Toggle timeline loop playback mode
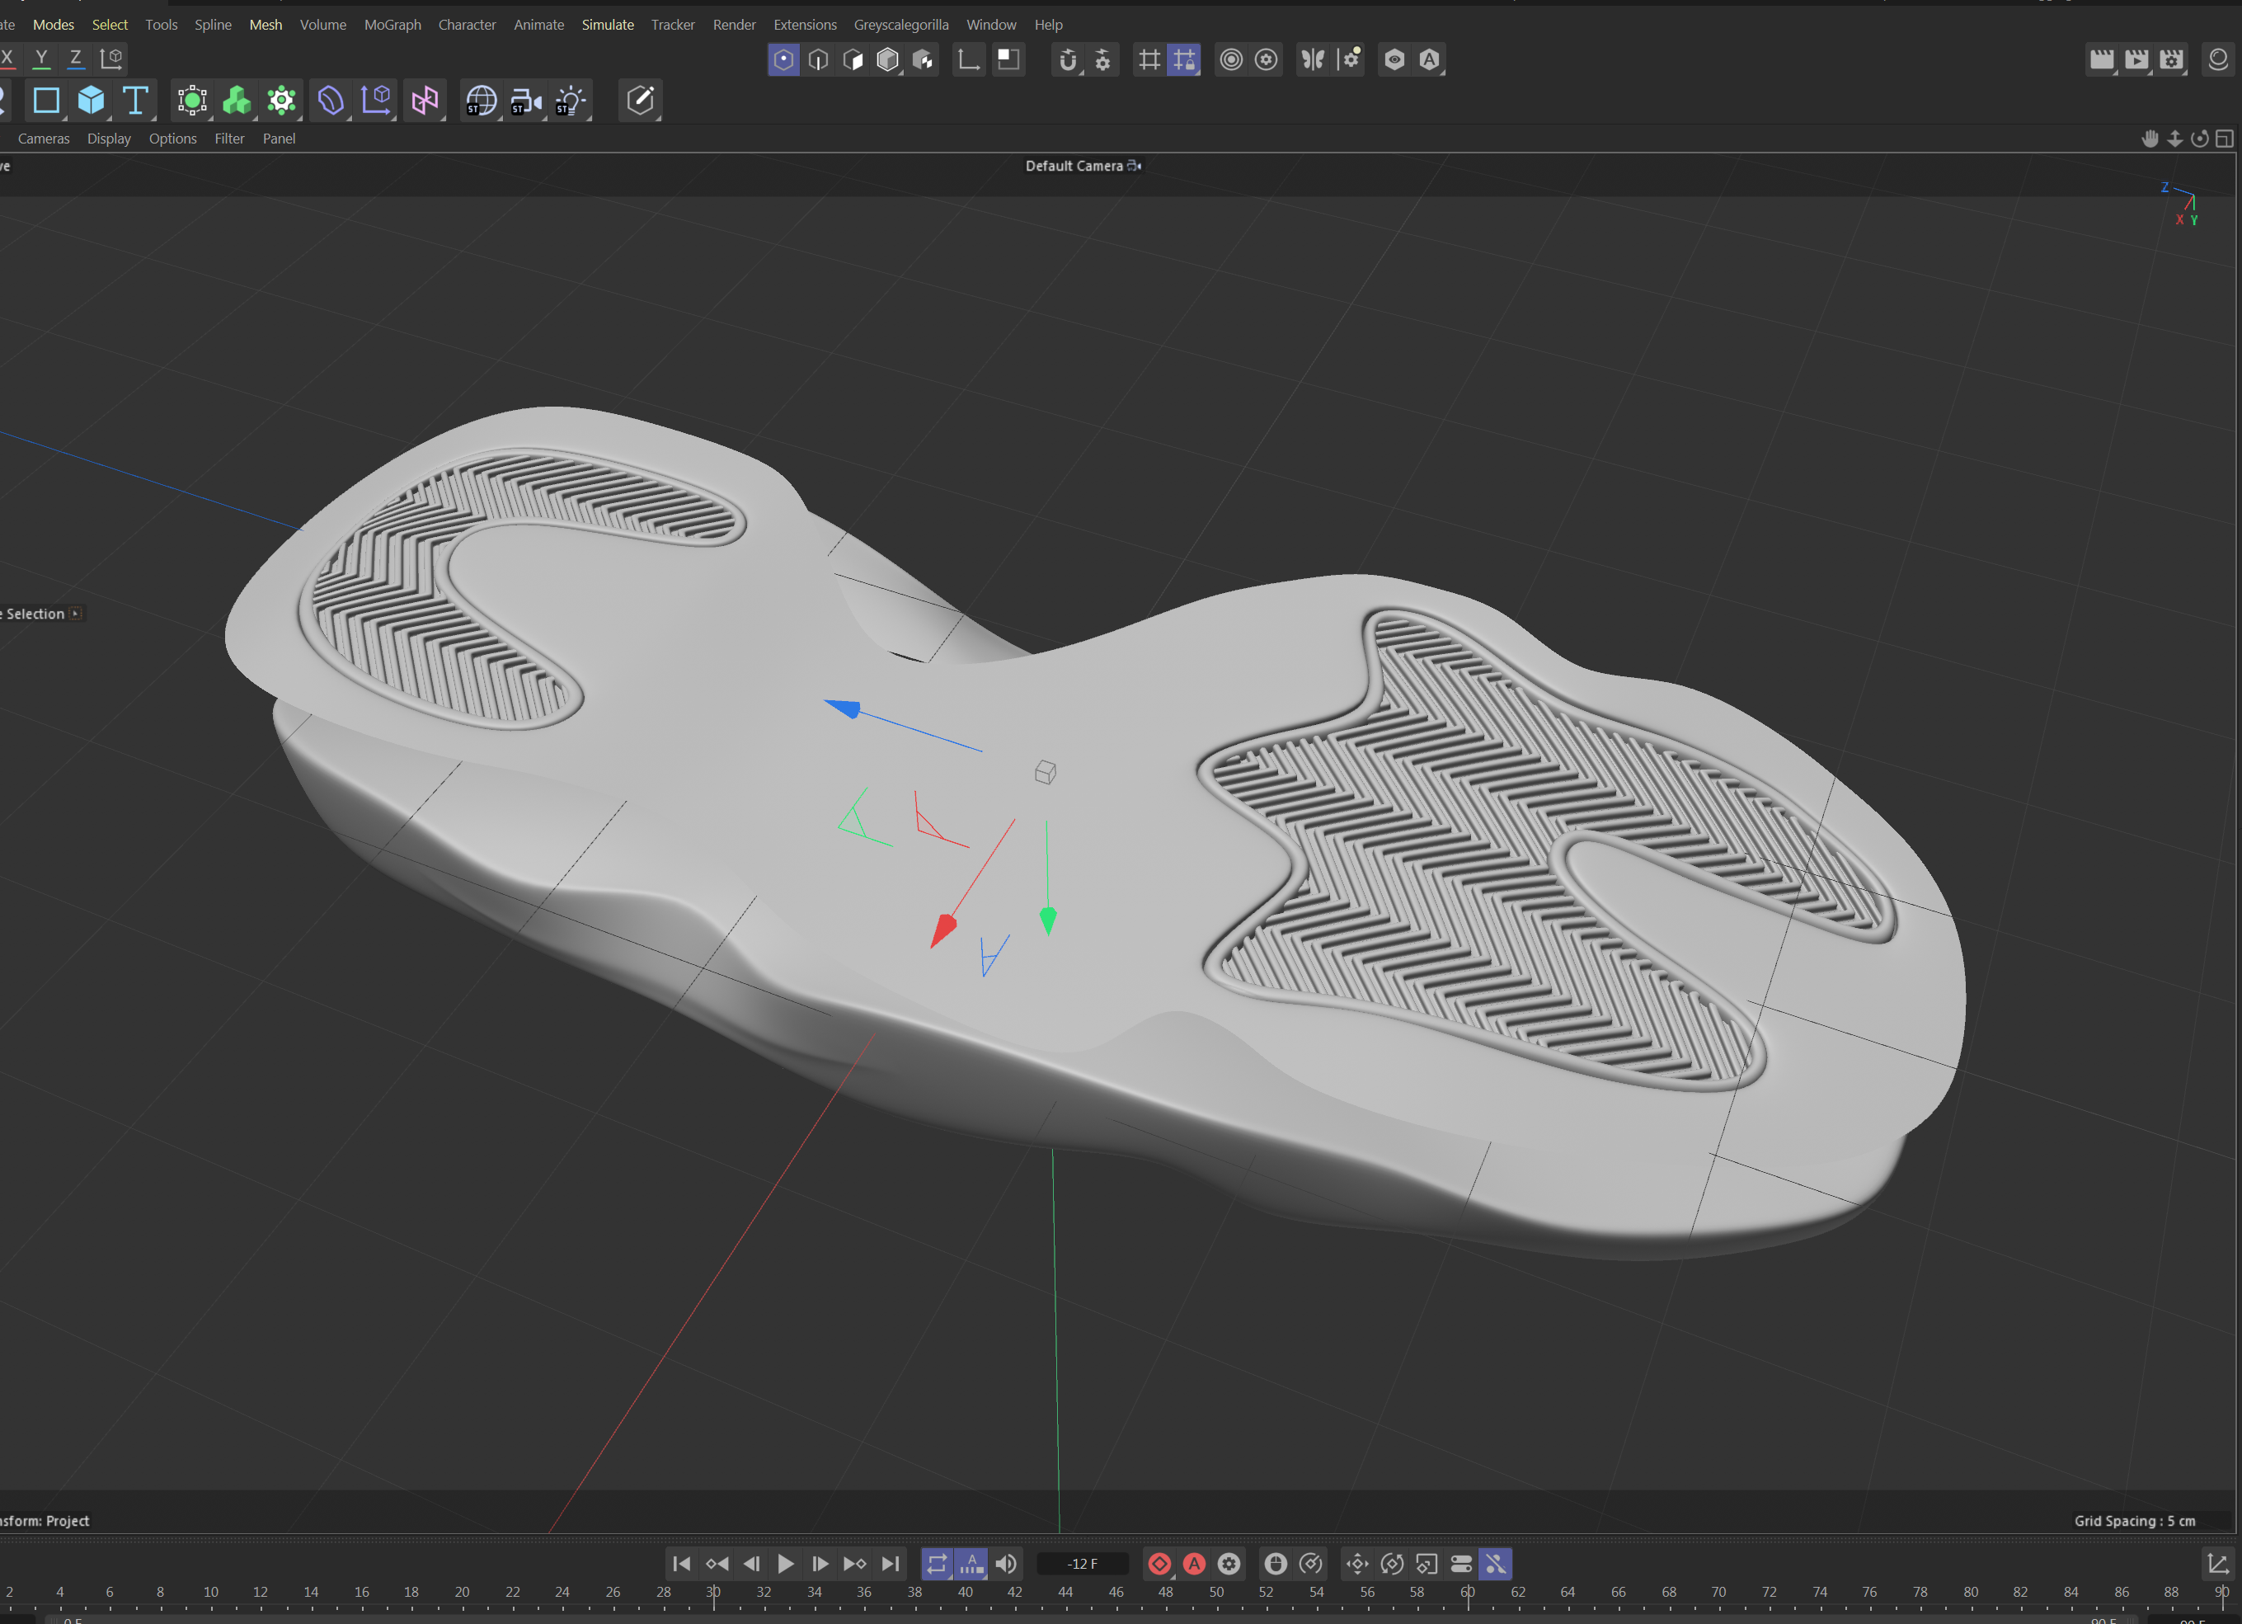 [936, 1564]
